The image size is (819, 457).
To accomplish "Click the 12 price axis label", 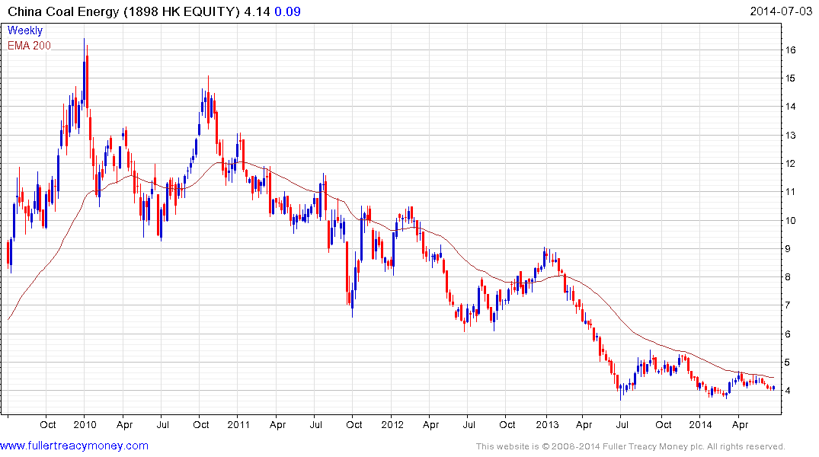I will pyautogui.click(x=790, y=164).
